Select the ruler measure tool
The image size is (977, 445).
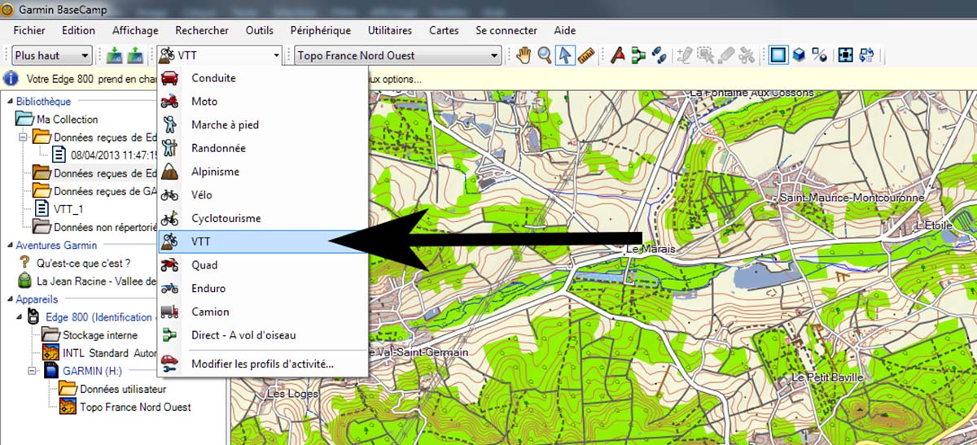(x=585, y=55)
